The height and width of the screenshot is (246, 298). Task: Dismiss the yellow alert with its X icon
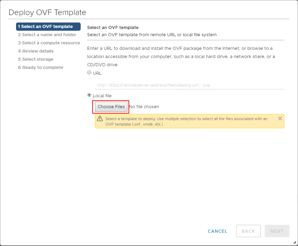pos(280,118)
